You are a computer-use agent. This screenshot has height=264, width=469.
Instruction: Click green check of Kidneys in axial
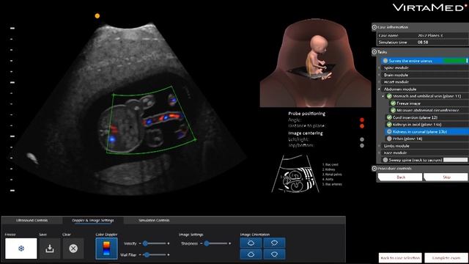pos(389,125)
